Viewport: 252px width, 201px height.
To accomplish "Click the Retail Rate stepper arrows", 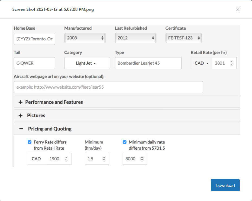I will [231, 63].
